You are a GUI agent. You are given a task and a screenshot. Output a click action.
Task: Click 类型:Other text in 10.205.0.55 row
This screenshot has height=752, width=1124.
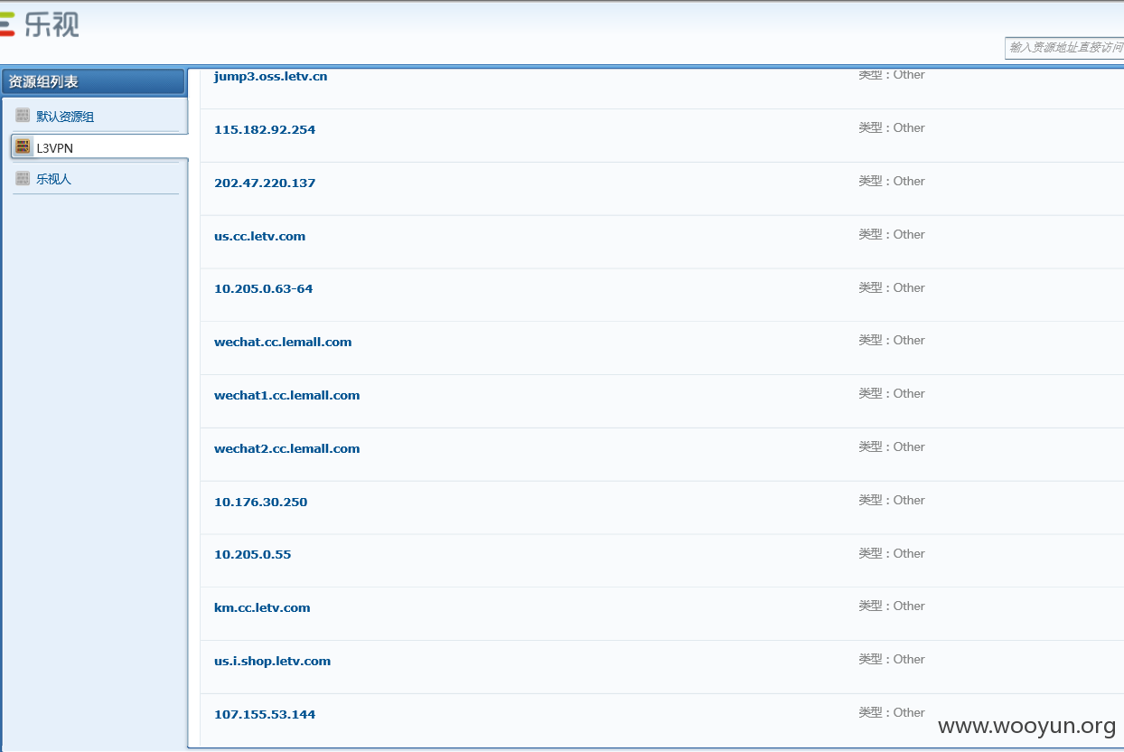pyautogui.click(x=892, y=553)
